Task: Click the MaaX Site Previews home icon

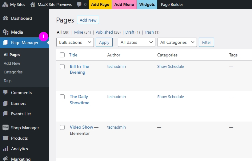Action: coord(33,4)
